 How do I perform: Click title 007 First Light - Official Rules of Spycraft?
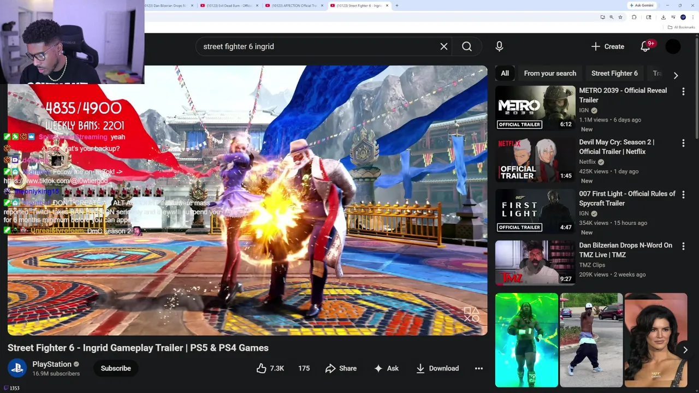pos(627,198)
